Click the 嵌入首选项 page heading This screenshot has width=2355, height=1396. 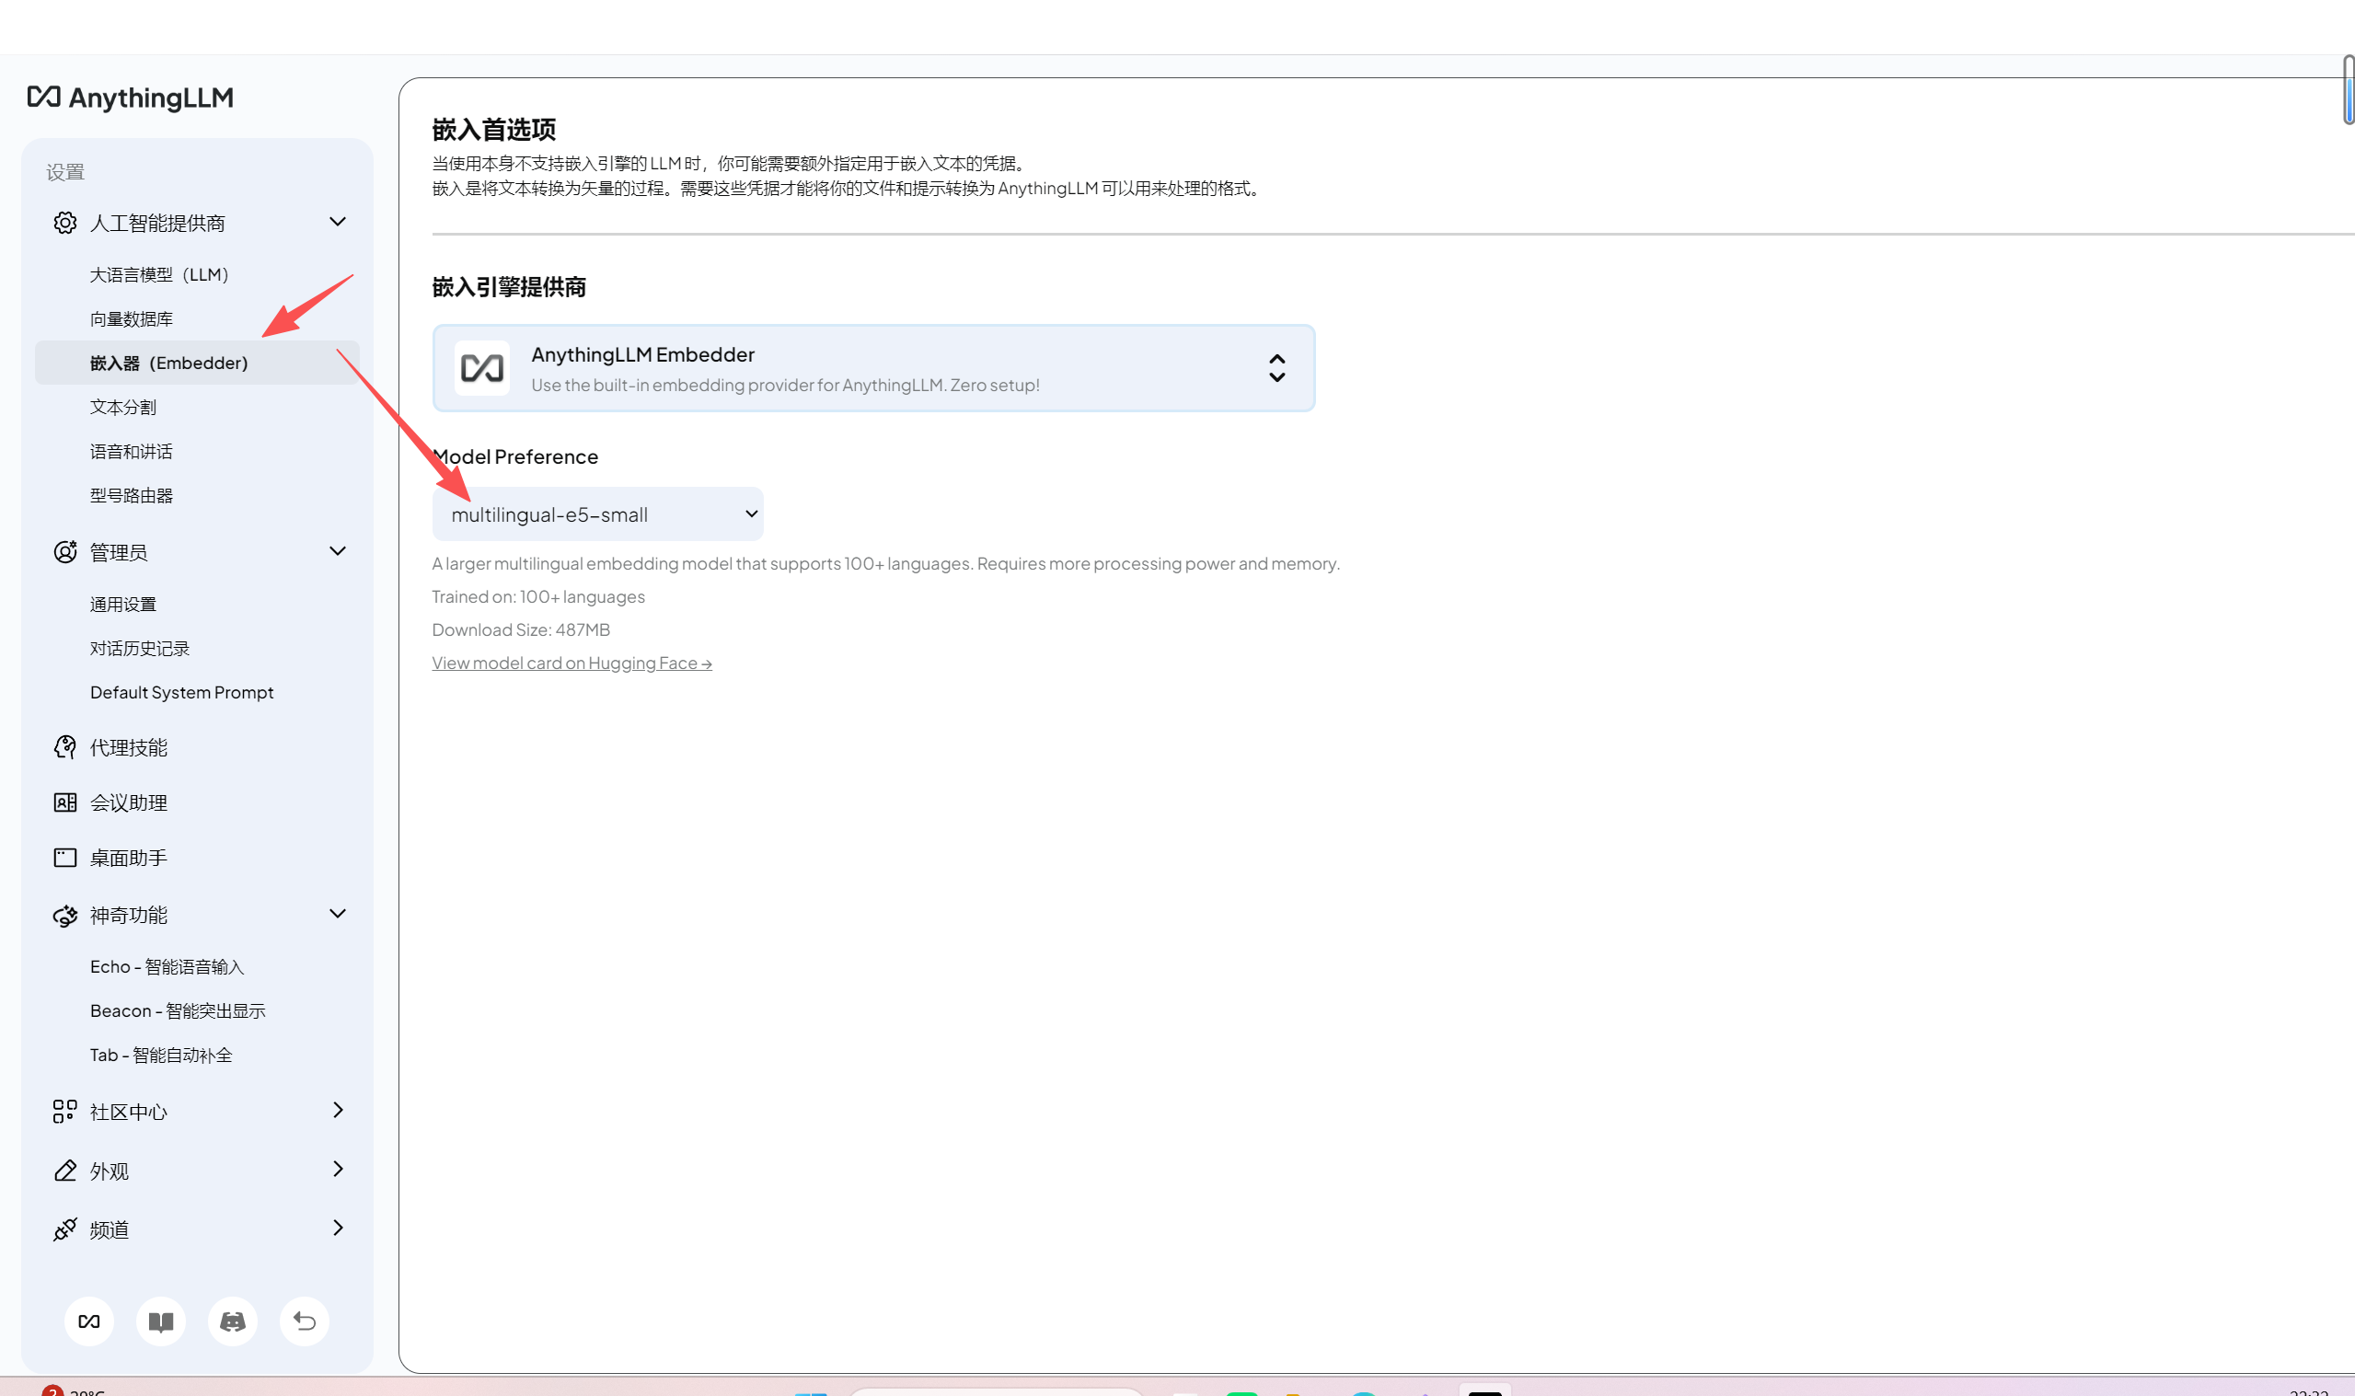[494, 130]
